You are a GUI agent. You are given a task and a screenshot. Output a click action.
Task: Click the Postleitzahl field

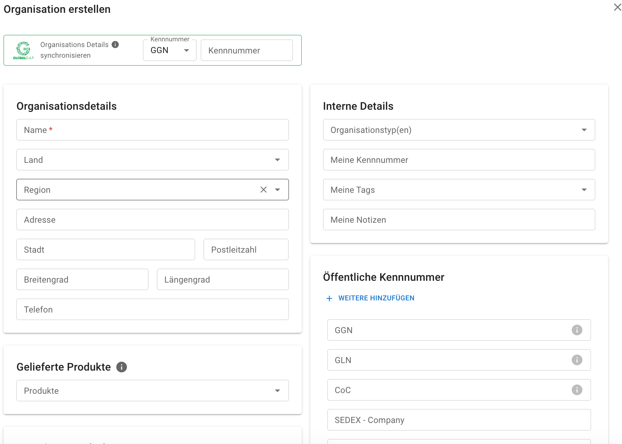pos(246,249)
